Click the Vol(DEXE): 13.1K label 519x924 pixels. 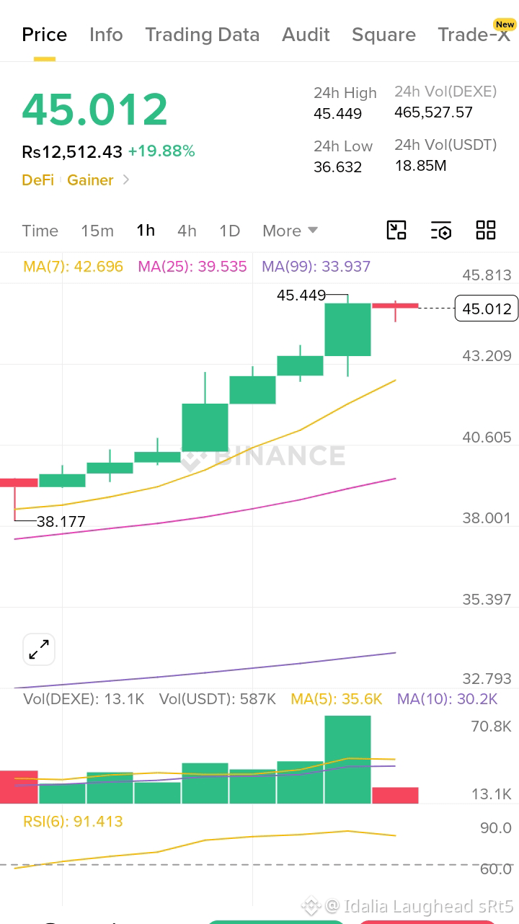point(84,699)
